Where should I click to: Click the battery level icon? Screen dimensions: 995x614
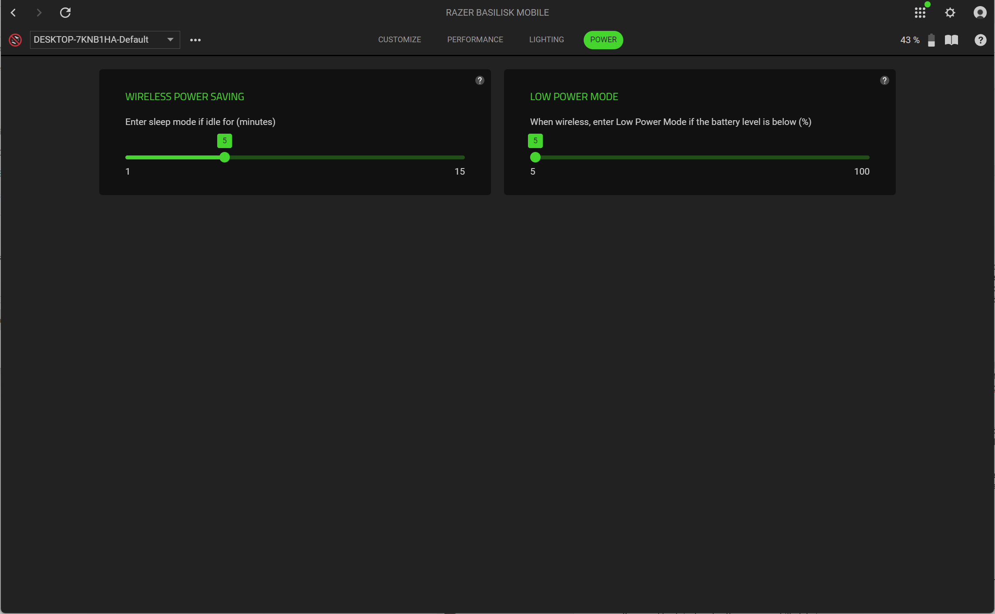pos(931,40)
